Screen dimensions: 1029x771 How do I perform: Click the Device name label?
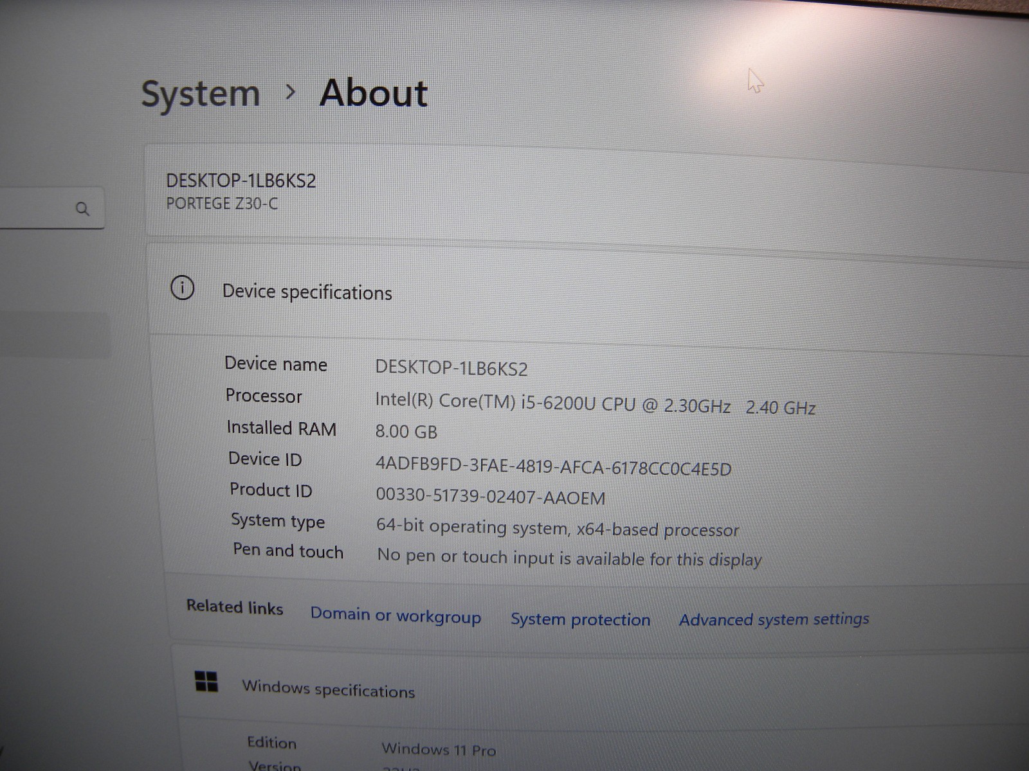[276, 364]
